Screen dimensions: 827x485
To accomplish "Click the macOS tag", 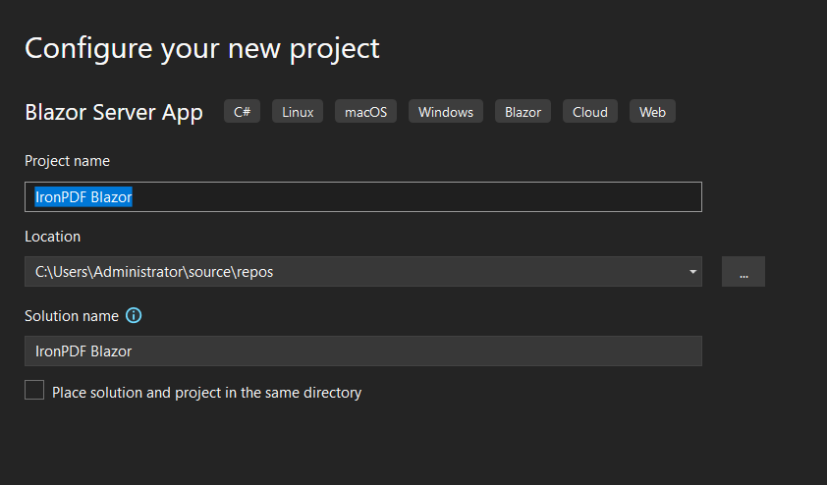I will [x=365, y=112].
